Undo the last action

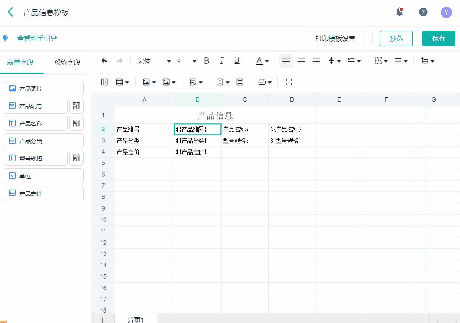(x=104, y=61)
